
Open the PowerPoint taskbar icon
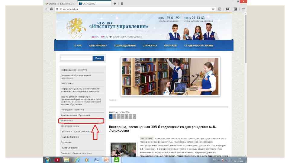click(107, 160)
